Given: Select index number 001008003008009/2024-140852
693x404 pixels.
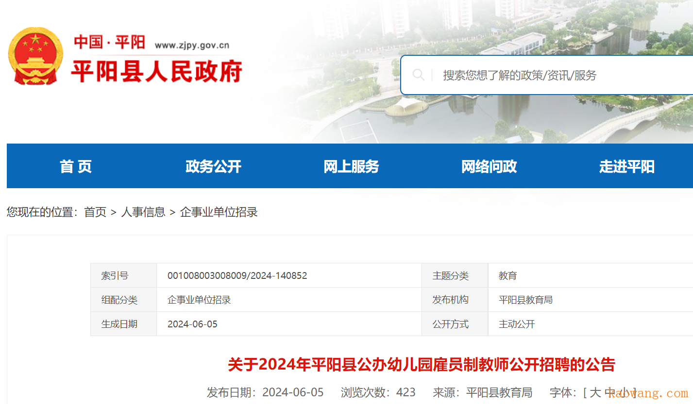Looking at the screenshot, I should pos(237,275).
